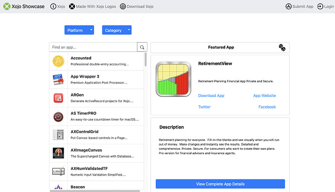Click the Submit App icon
This screenshot has width=335, height=192.
(x=288, y=6)
